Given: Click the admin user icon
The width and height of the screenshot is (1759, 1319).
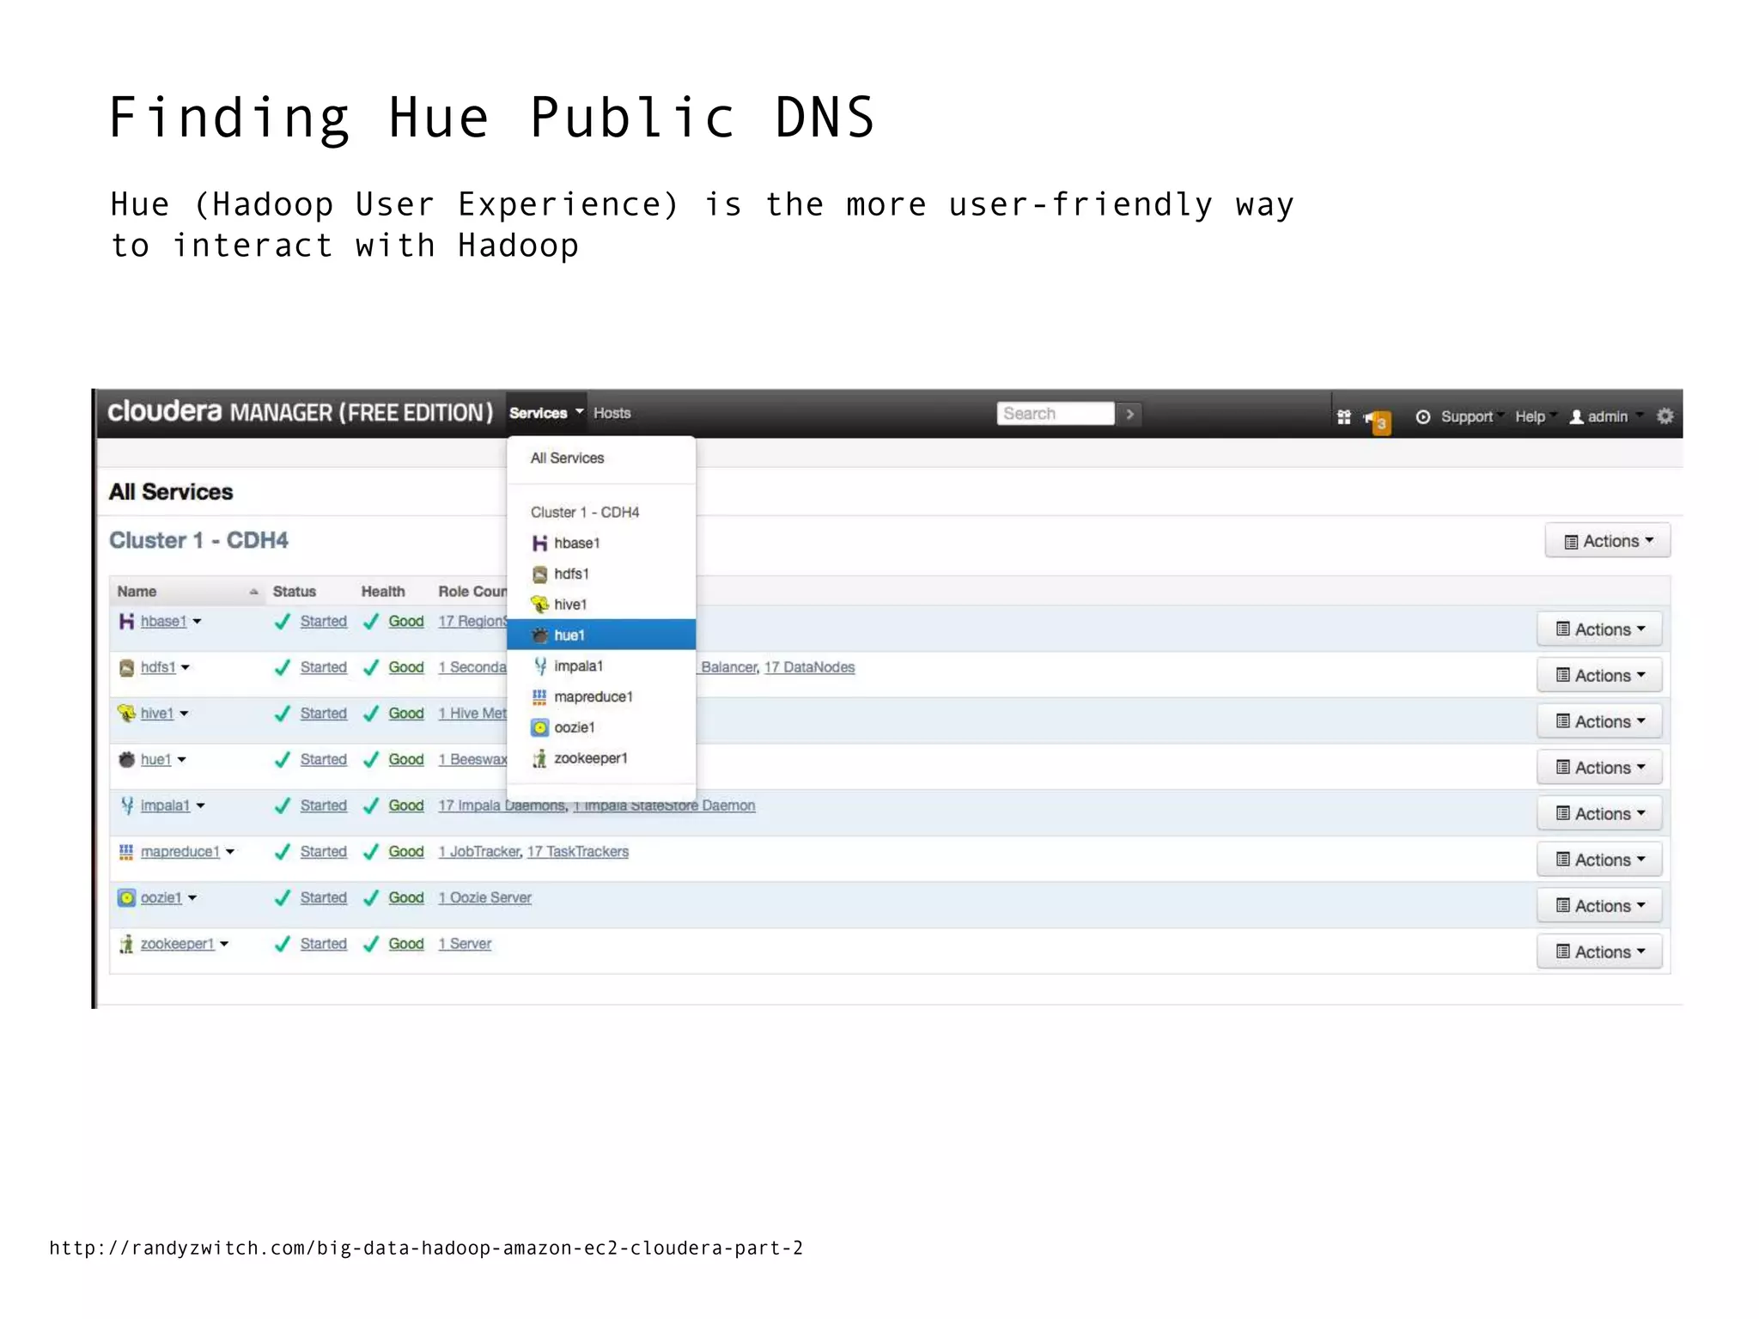Looking at the screenshot, I should (x=1577, y=416).
